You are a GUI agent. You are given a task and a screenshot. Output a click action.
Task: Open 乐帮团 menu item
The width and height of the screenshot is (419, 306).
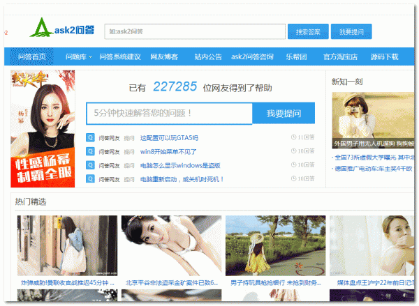[296, 57]
